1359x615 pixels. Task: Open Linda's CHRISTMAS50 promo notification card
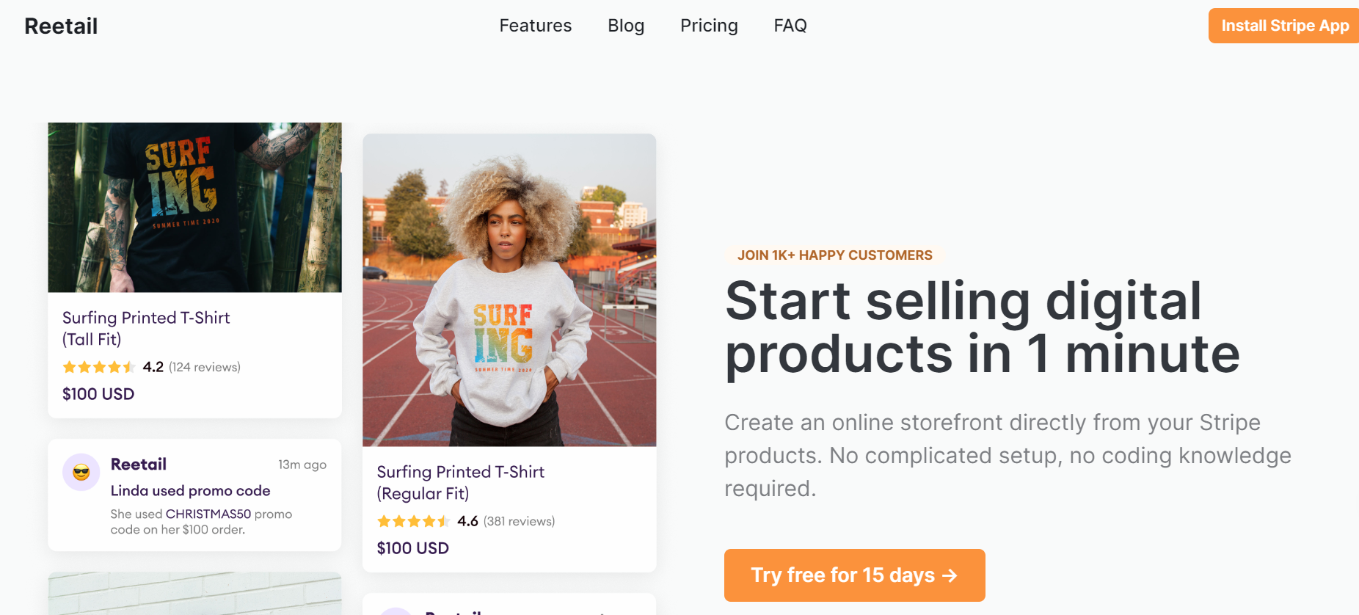pos(194,495)
